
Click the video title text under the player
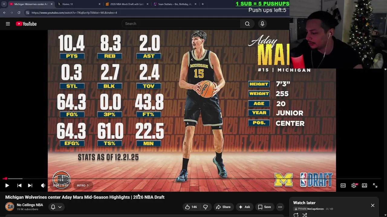click(x=85, y=197)
